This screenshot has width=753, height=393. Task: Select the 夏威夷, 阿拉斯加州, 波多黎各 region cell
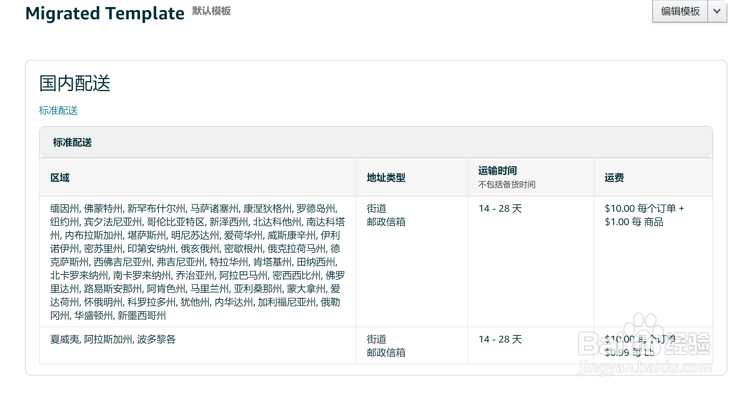[113, 339]
